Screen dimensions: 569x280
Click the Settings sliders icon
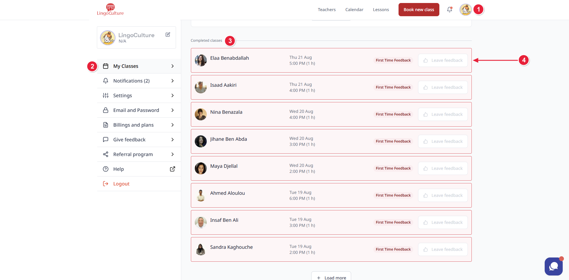(106, 95)
